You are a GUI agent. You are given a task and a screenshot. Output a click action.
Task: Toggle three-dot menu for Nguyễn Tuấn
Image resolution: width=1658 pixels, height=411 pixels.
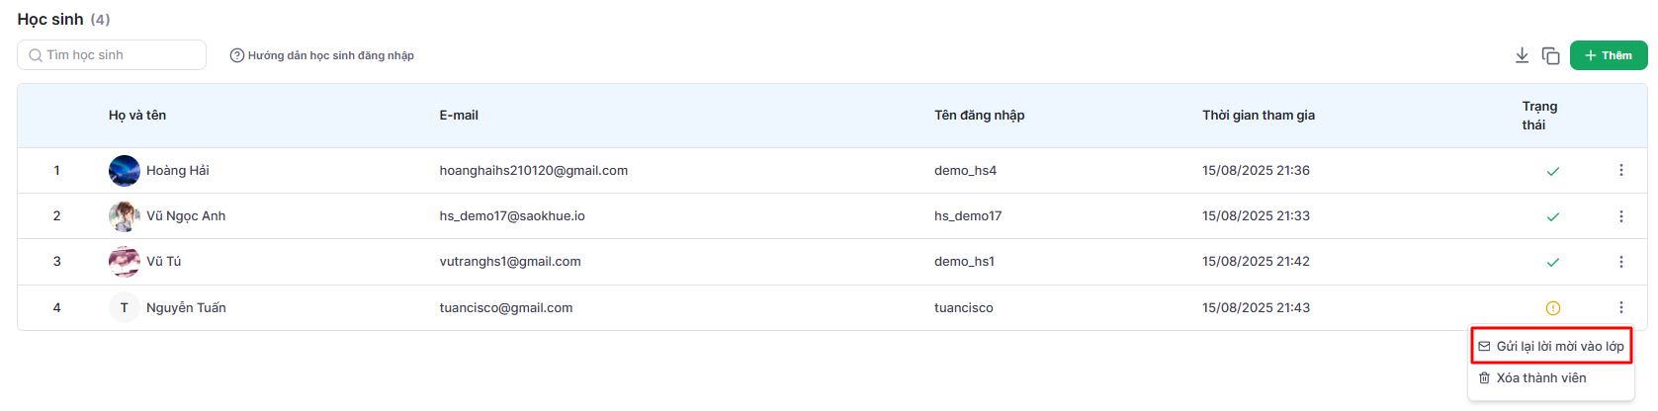(1620, 307)
